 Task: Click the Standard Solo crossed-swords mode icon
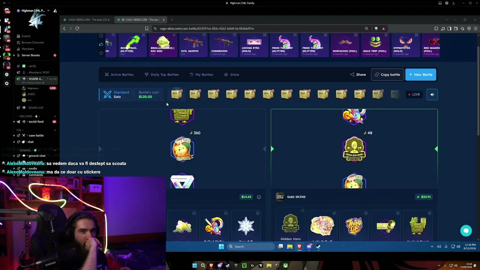108,94
